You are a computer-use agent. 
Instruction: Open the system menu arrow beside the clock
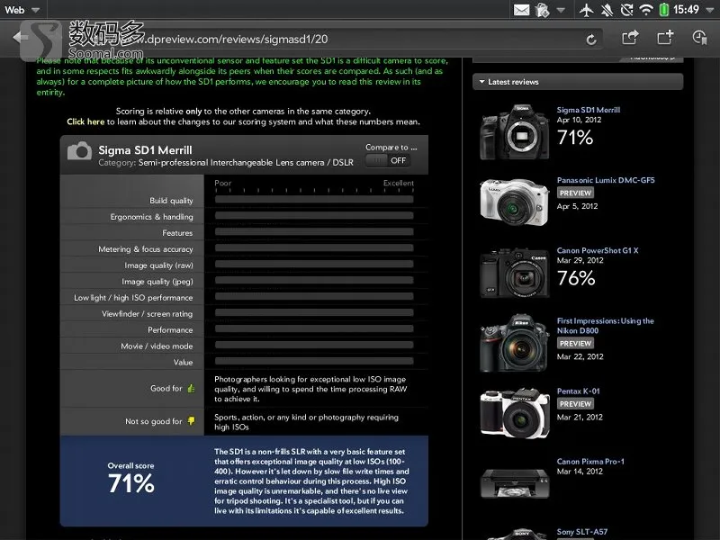click(709, 10)
